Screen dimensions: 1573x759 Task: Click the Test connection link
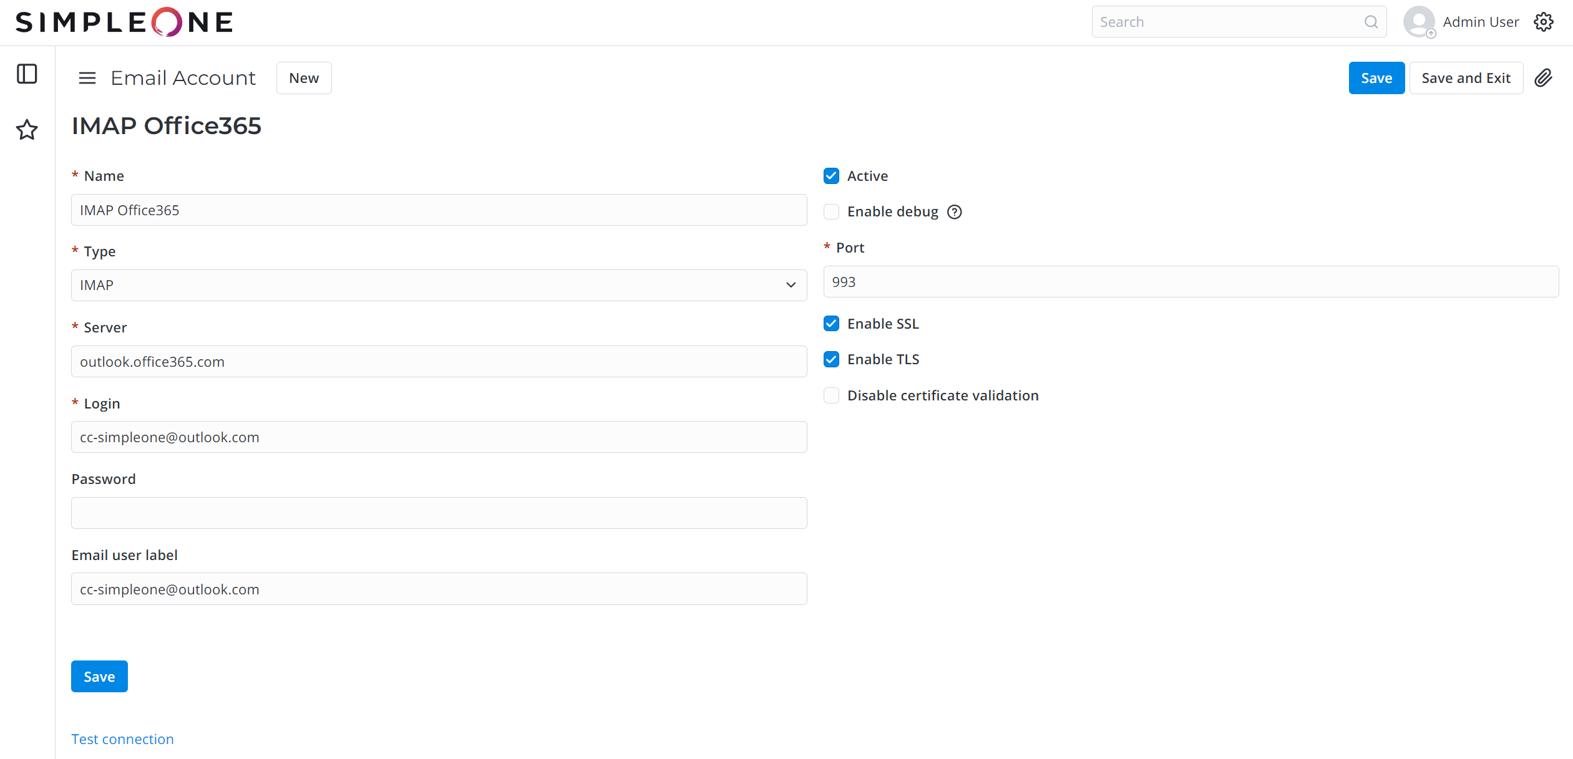click(122, 739)
